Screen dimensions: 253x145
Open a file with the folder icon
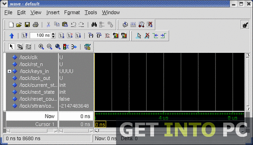tap(19, 25)
